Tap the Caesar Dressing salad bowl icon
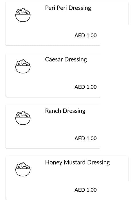The width and height of the screenshot is (134, 200). pyautogui.click(x=23, y=66)
